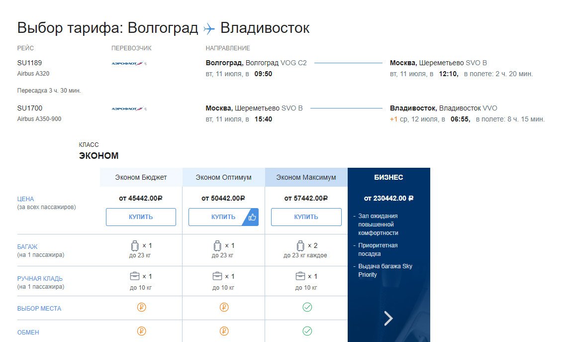571x342 pixels.
Task: Click the suitcase baggage icon in Эконом Максимум
Action: click(300, 245)
